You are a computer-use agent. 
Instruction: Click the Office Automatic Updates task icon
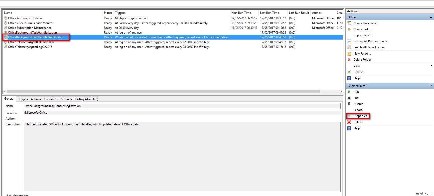[6, 18]
